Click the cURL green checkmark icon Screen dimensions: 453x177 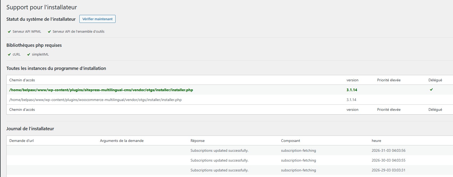pos(9,54)
